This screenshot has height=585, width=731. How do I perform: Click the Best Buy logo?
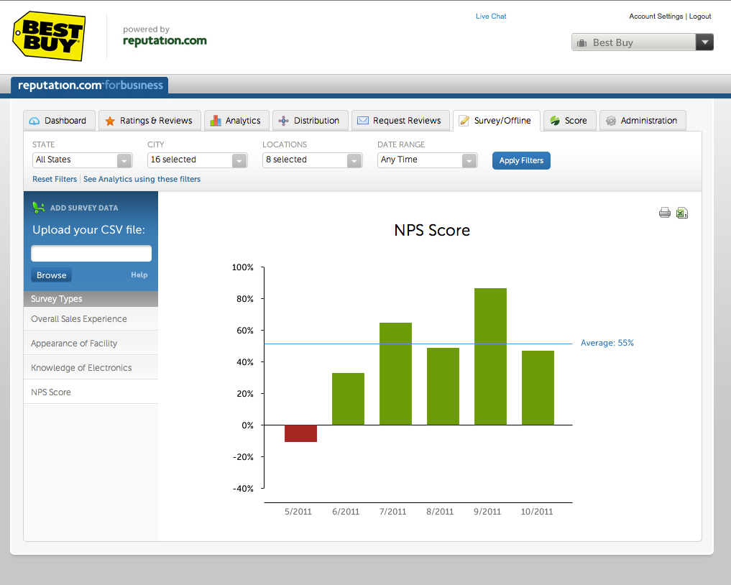coord(49,36)
